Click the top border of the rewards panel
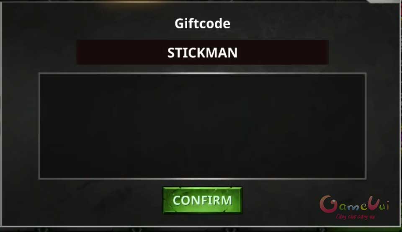The image size is (402, 232). 202,73
